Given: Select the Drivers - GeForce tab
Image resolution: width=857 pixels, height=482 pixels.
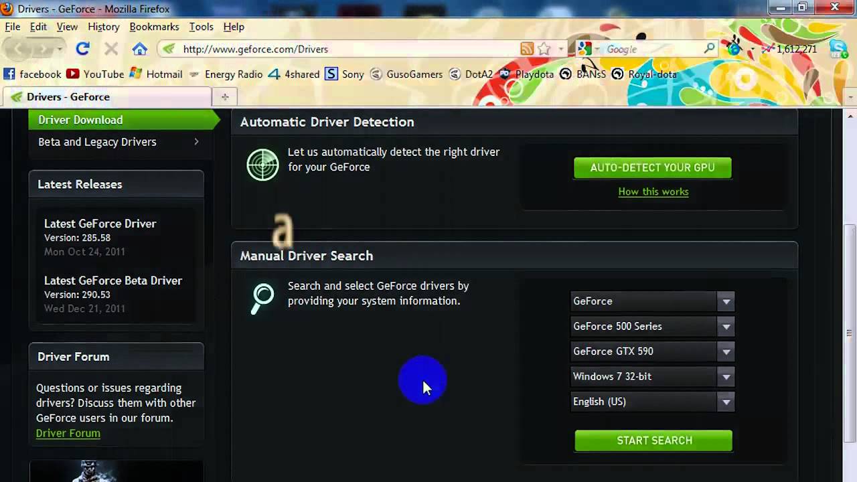Looking at the screenshot, I should click(107, 97).
